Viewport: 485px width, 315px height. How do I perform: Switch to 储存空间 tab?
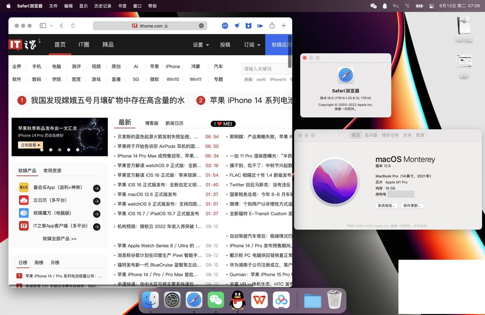click(390, 135)
